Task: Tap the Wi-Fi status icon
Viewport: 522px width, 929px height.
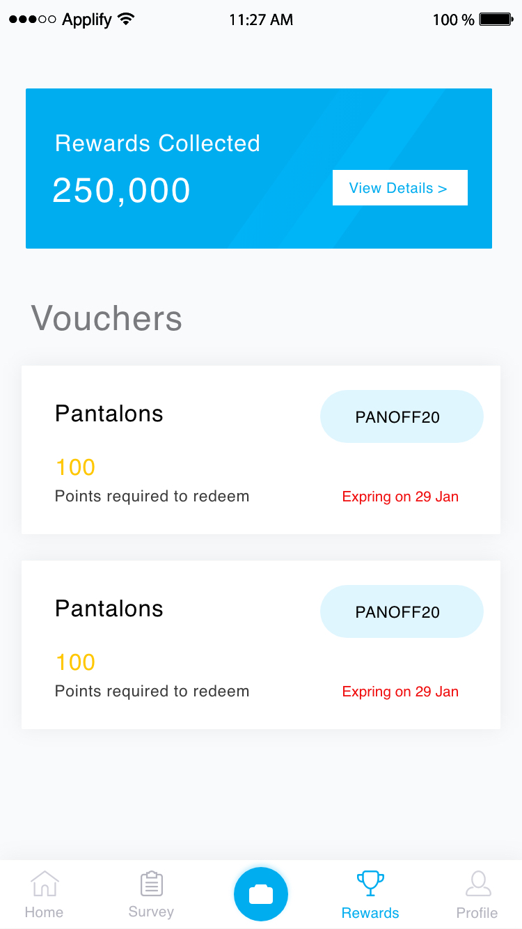Action: pos(126,19)
